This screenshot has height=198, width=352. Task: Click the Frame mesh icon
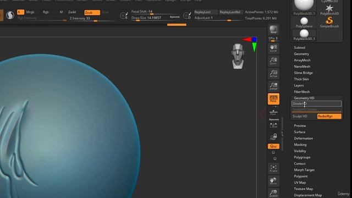[273, 168]
